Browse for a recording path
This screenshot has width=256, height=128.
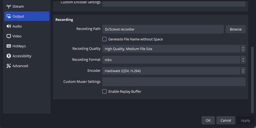pos(236,29)
